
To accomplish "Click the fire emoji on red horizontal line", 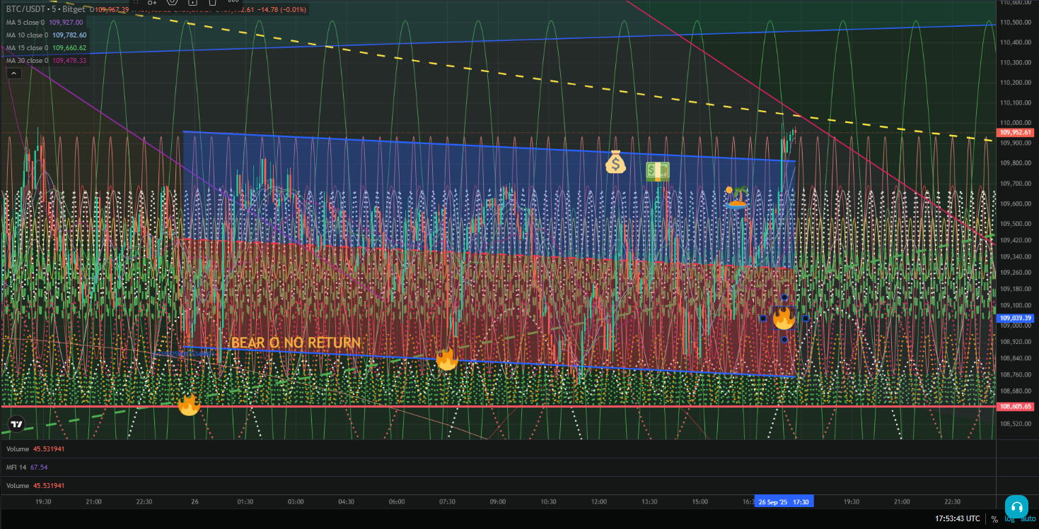I will (x=188, y=404).
